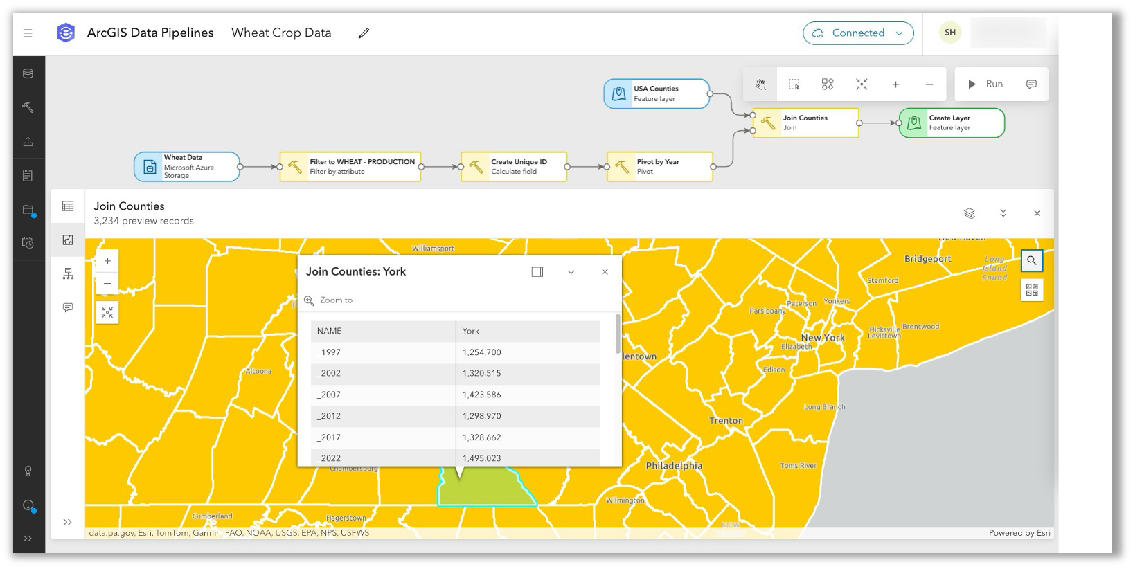Click the Philadelphia label on map
This screenshot has width=1133, height=569.
tap(674, 466)
